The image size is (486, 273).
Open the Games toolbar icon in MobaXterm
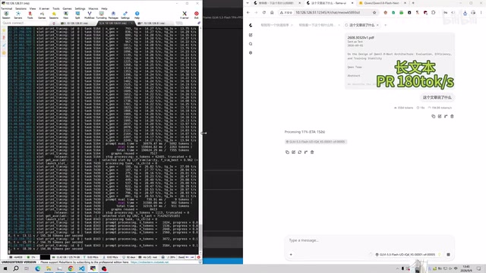click(x=42, y=15)
